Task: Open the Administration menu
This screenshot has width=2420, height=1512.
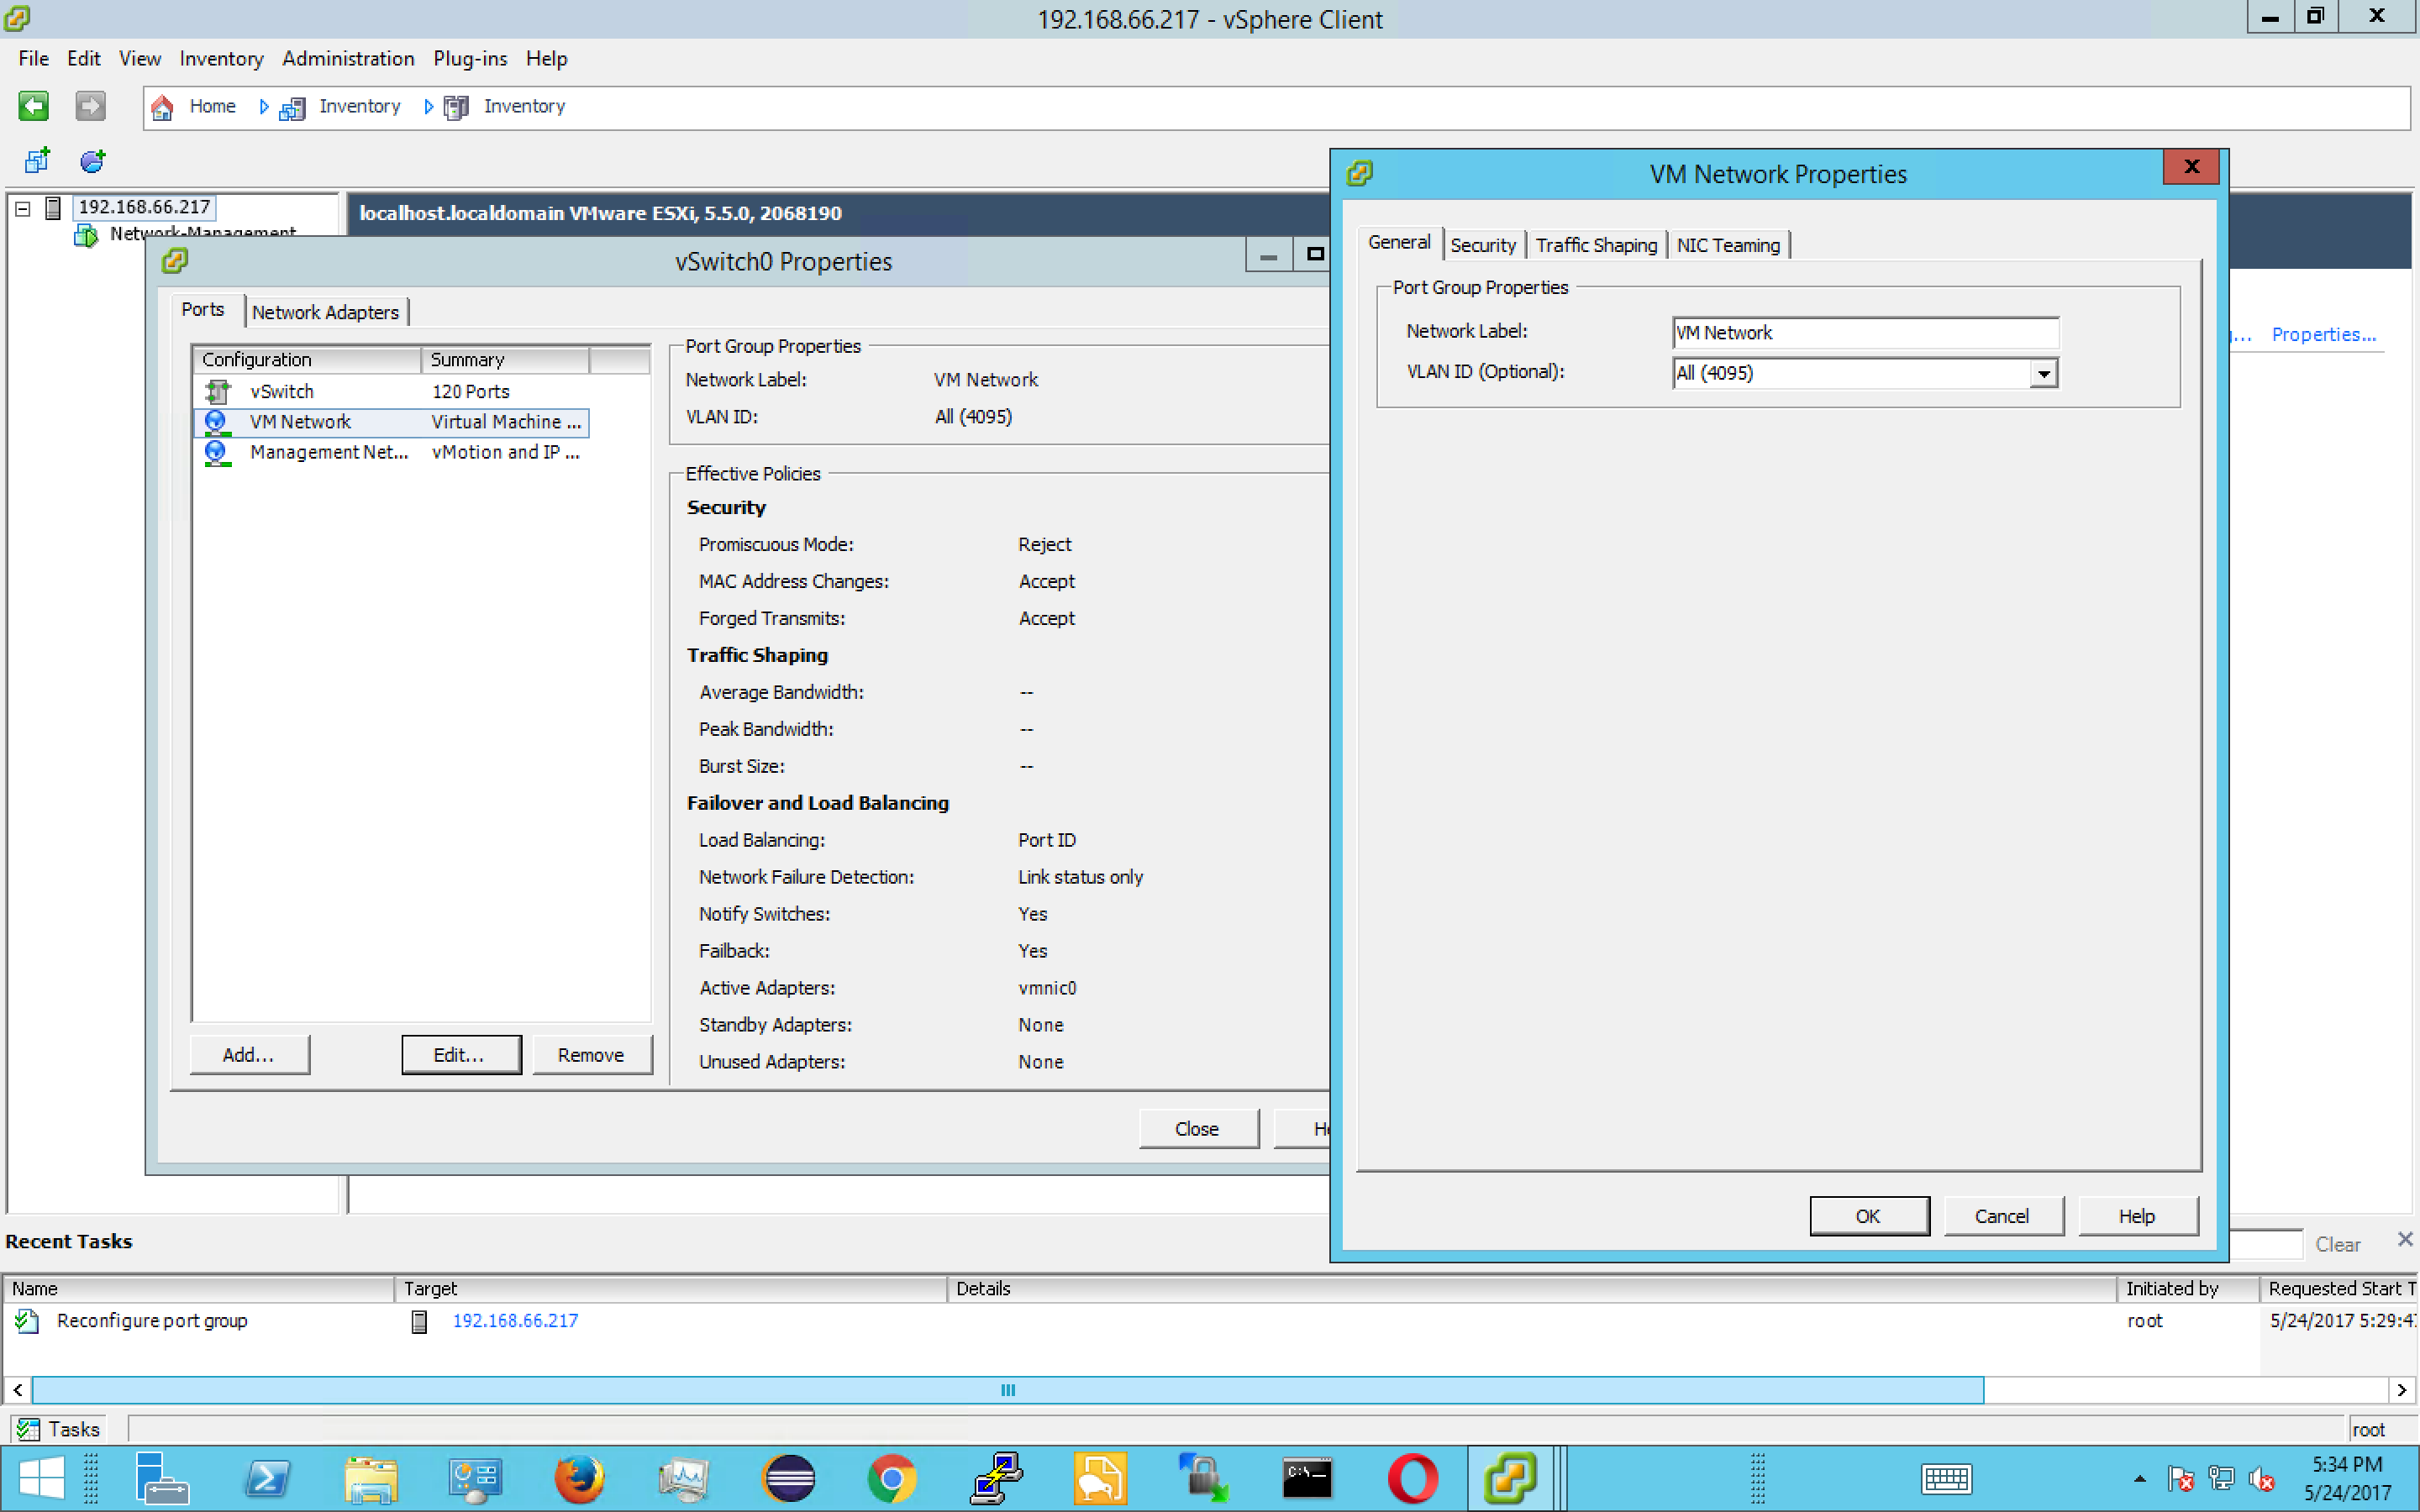Action: point(348,59)
